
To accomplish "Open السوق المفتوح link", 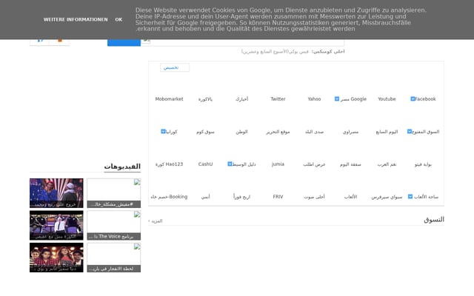I will [426, 132].
